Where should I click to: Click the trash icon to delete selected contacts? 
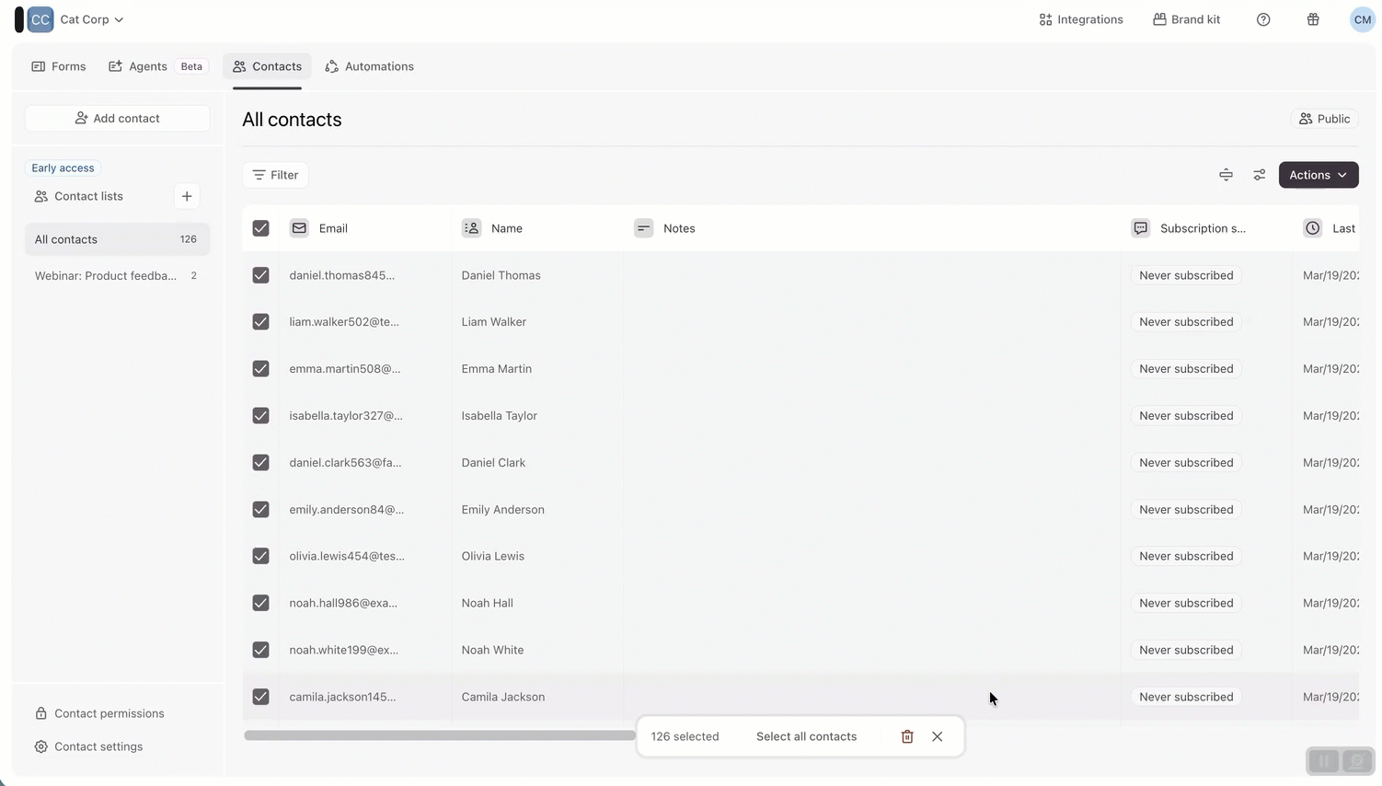pyautogui.click(x=907, y=736)
